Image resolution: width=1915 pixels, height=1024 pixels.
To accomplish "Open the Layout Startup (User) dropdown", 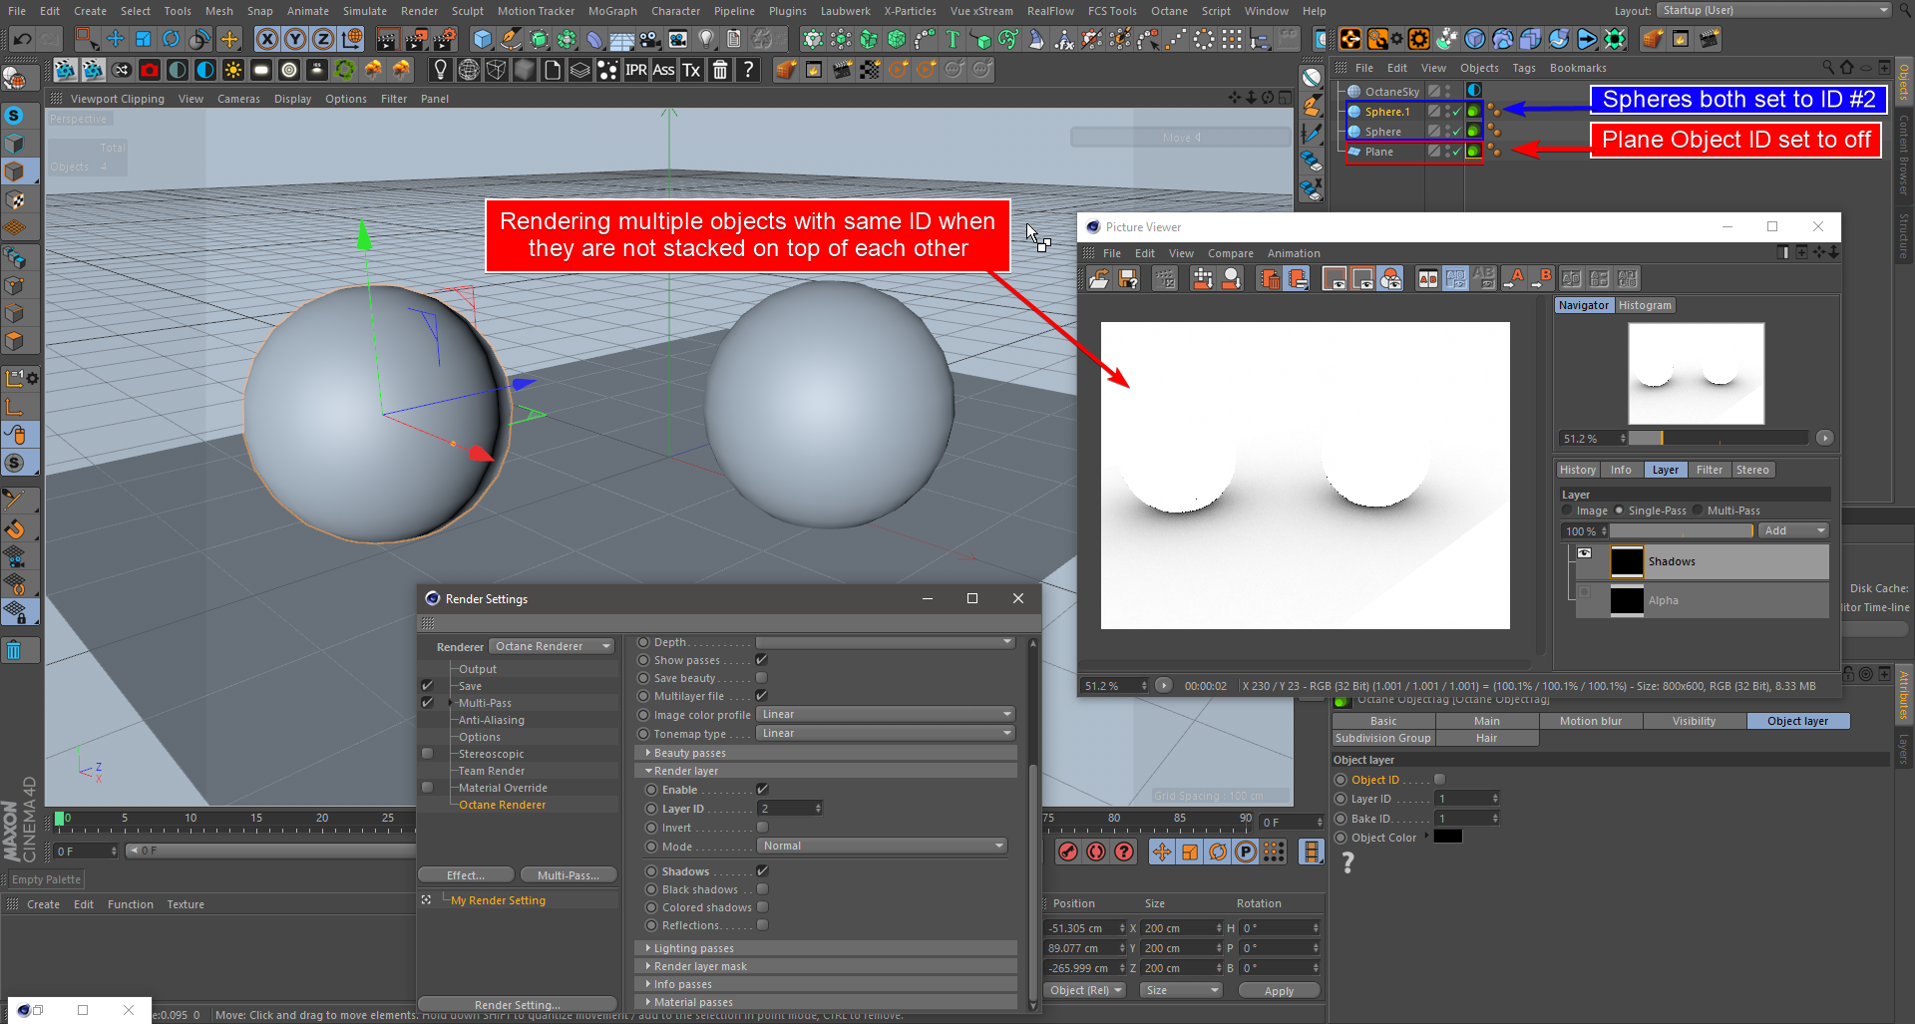I will [x=1773, y=10].
